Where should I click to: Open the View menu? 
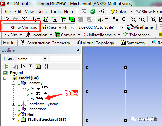[29, 12]
